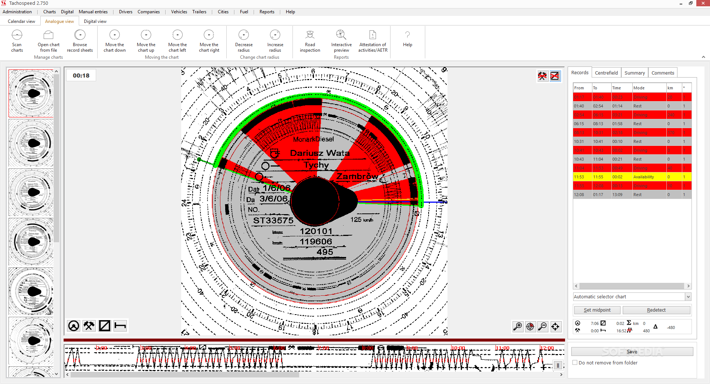
Task: Sort records by the From column
Action: pos(582,88)
